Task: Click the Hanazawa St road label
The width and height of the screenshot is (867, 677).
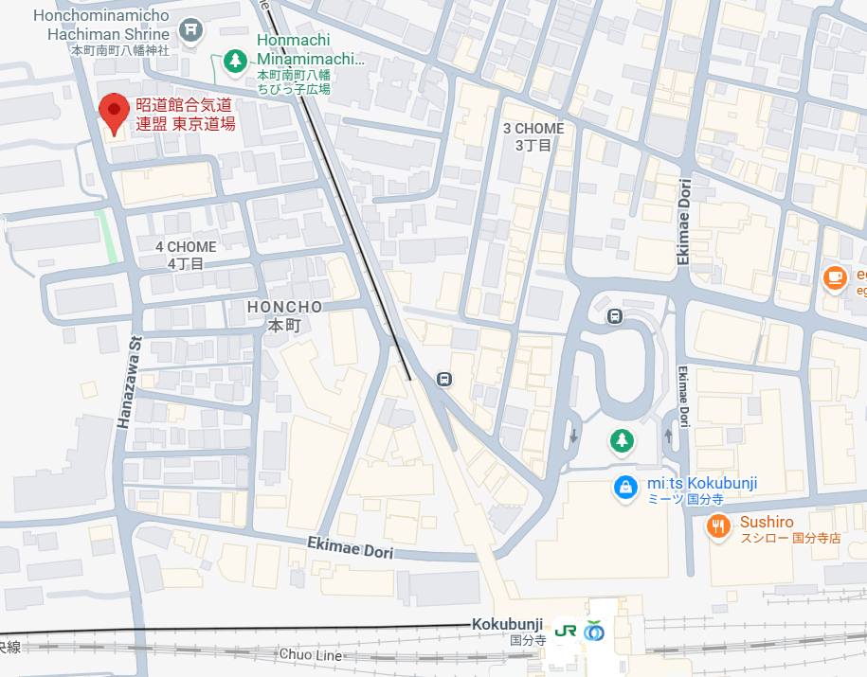Action: pos(130,383)
